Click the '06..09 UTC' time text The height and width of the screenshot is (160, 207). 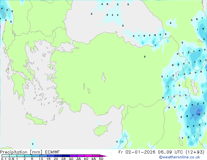[x=170, y=152]
